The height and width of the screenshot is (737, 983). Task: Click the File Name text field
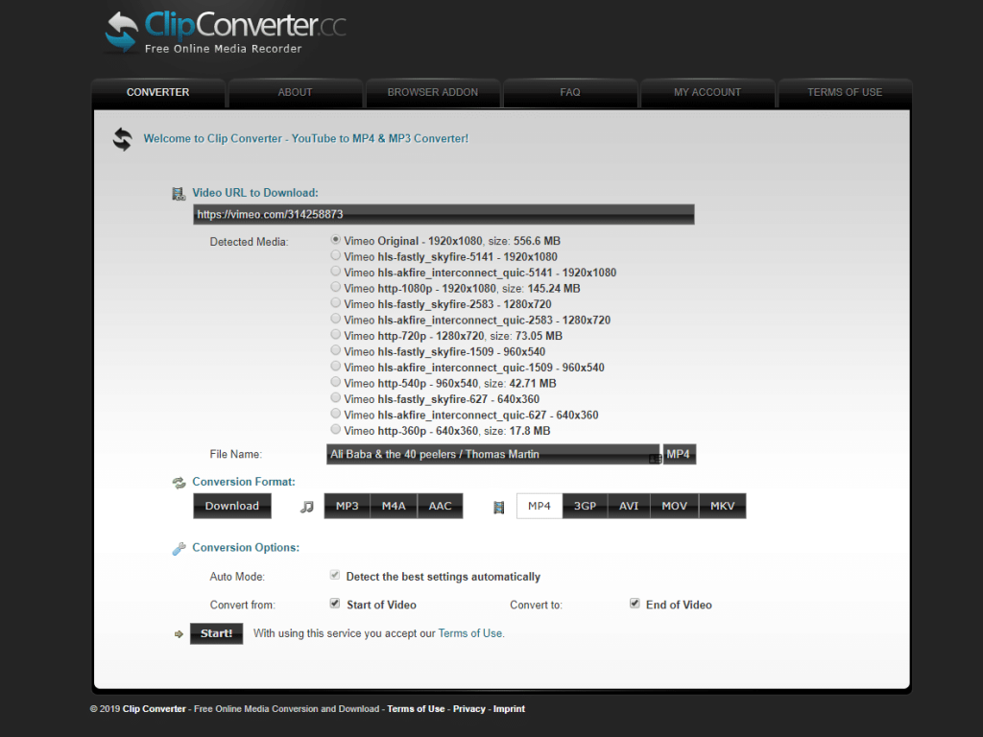(492, 454)
